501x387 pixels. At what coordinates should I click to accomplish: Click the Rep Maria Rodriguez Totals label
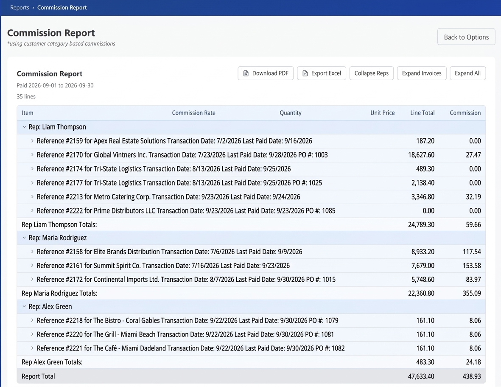point(59,293)
